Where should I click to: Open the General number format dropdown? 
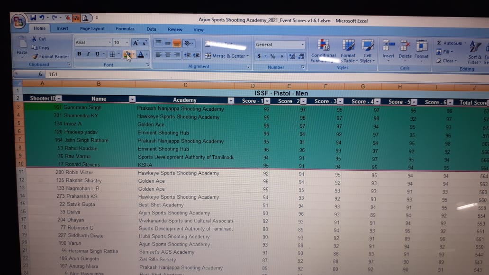pyautogui.click(x=302, y=45)
